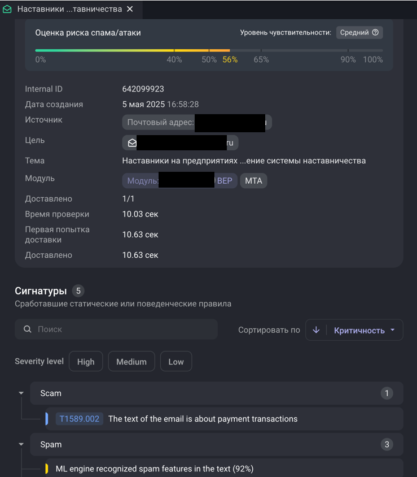Click the envelope icon in Цель field
417x477 pixels.
click(x=132, y=143)
